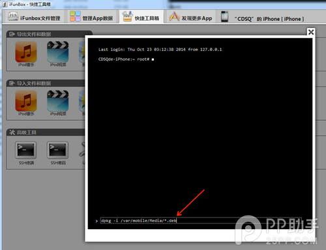Select the 快捷工具箱 tab
Viewport: 326px width, 250px height.
[x=141, y=17]
